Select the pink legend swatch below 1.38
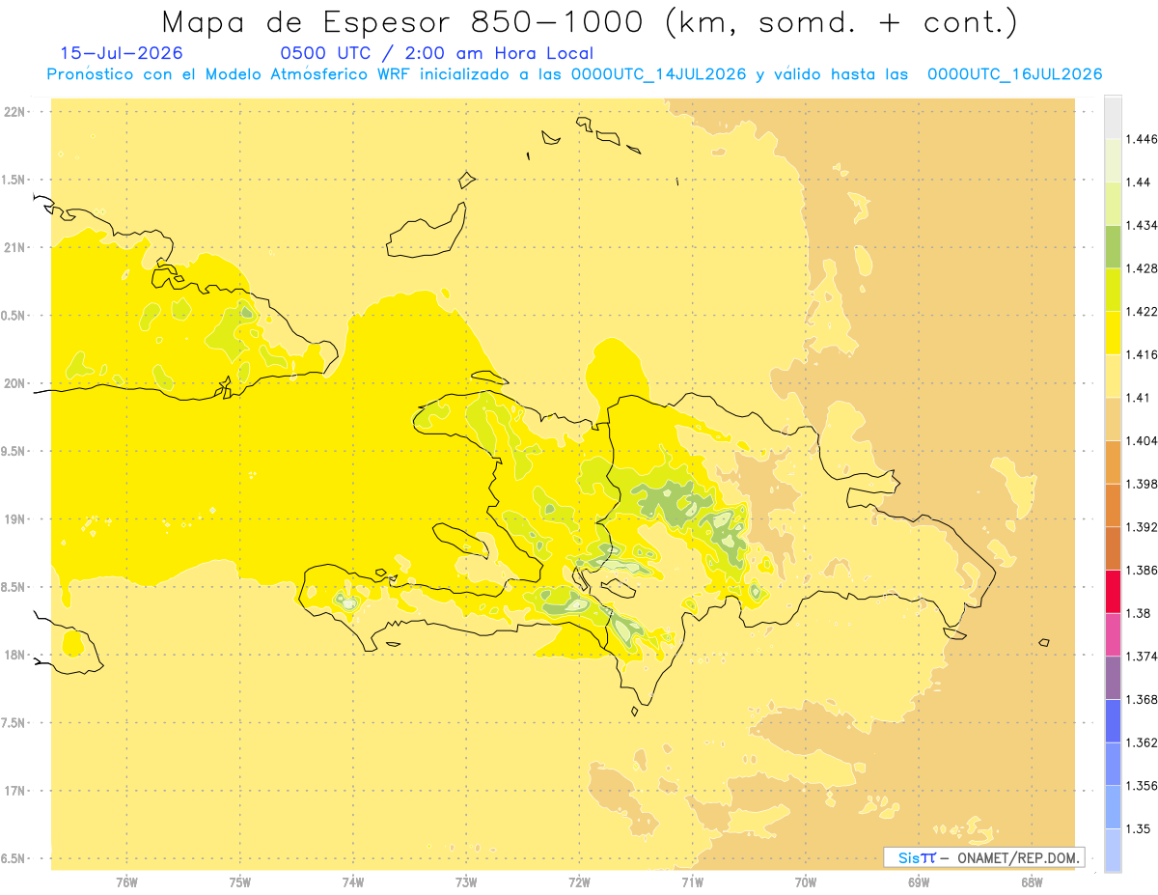The width and height of the screenshot is (1158, 895). click(x=1113, y=634)
